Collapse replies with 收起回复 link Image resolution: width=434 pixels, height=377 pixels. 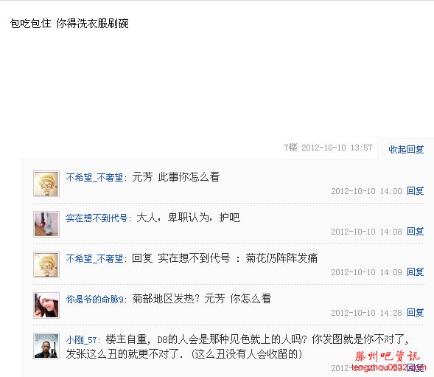[406, 150]
